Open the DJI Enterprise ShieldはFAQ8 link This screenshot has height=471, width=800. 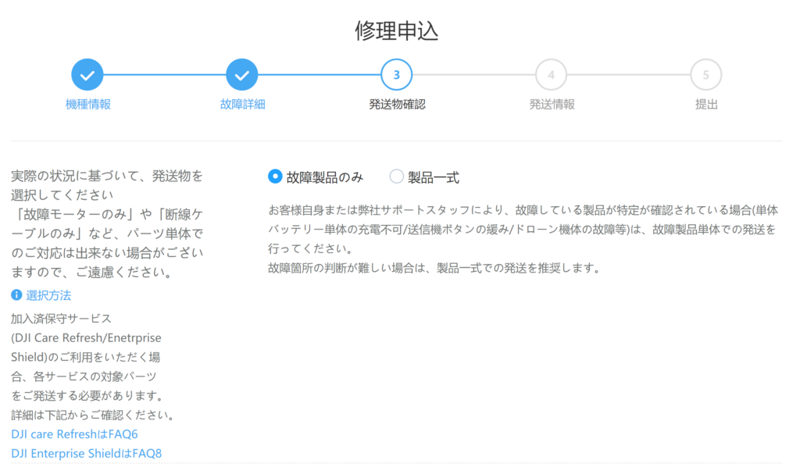click(86, 454)
